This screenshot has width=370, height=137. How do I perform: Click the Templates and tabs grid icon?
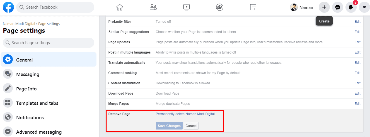coord(8,103)
